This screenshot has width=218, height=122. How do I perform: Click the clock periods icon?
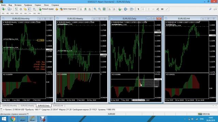tap(125, 9)
